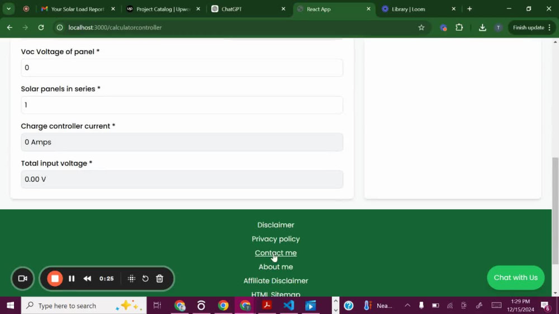The width and height of the screenshot is (559, 314).
Task: Show hidden system tray icons
Action: tap(408, 306)
